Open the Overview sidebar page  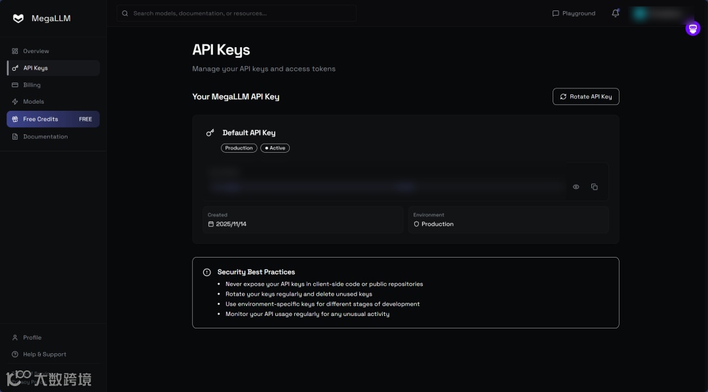click(x=53, y=51)
